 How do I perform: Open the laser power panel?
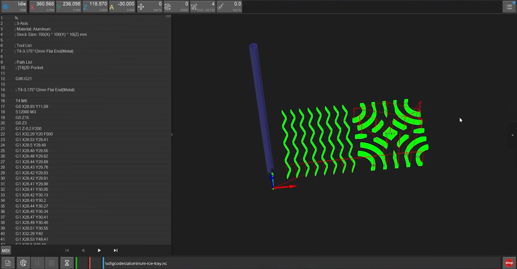(x=229, y=7)
